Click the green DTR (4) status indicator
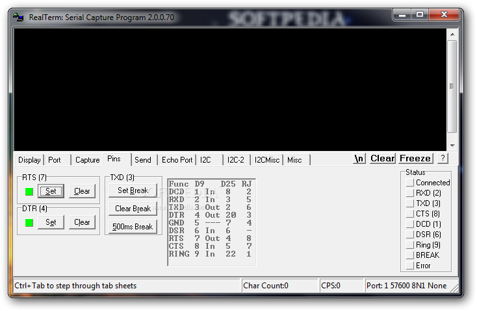Image resolution: width=477 pixels, height=311 pixels. tap(29, 222)
